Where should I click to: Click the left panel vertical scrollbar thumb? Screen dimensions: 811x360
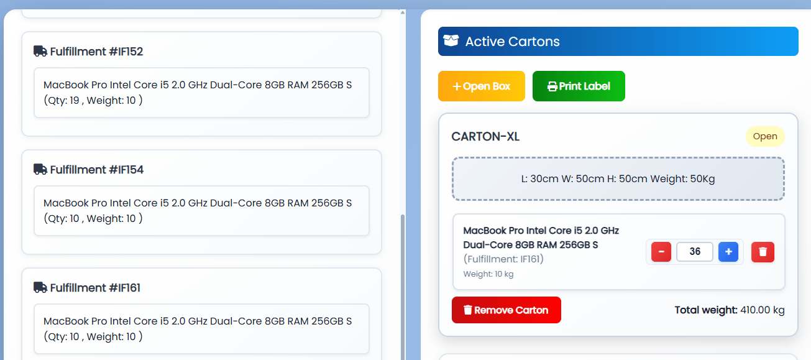(402, 286)
